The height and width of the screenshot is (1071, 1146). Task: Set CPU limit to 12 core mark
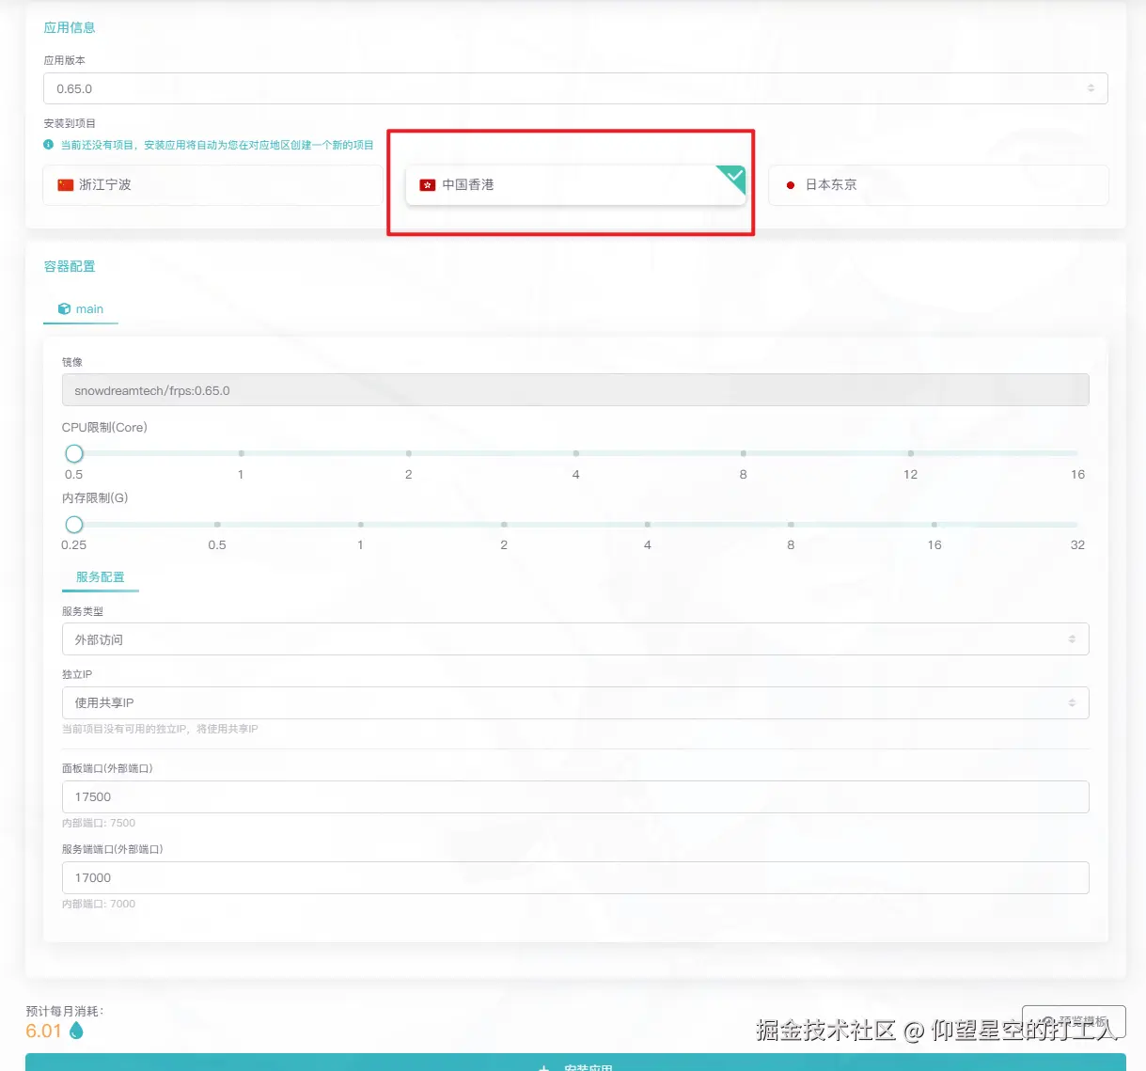(x=911, y=453)
